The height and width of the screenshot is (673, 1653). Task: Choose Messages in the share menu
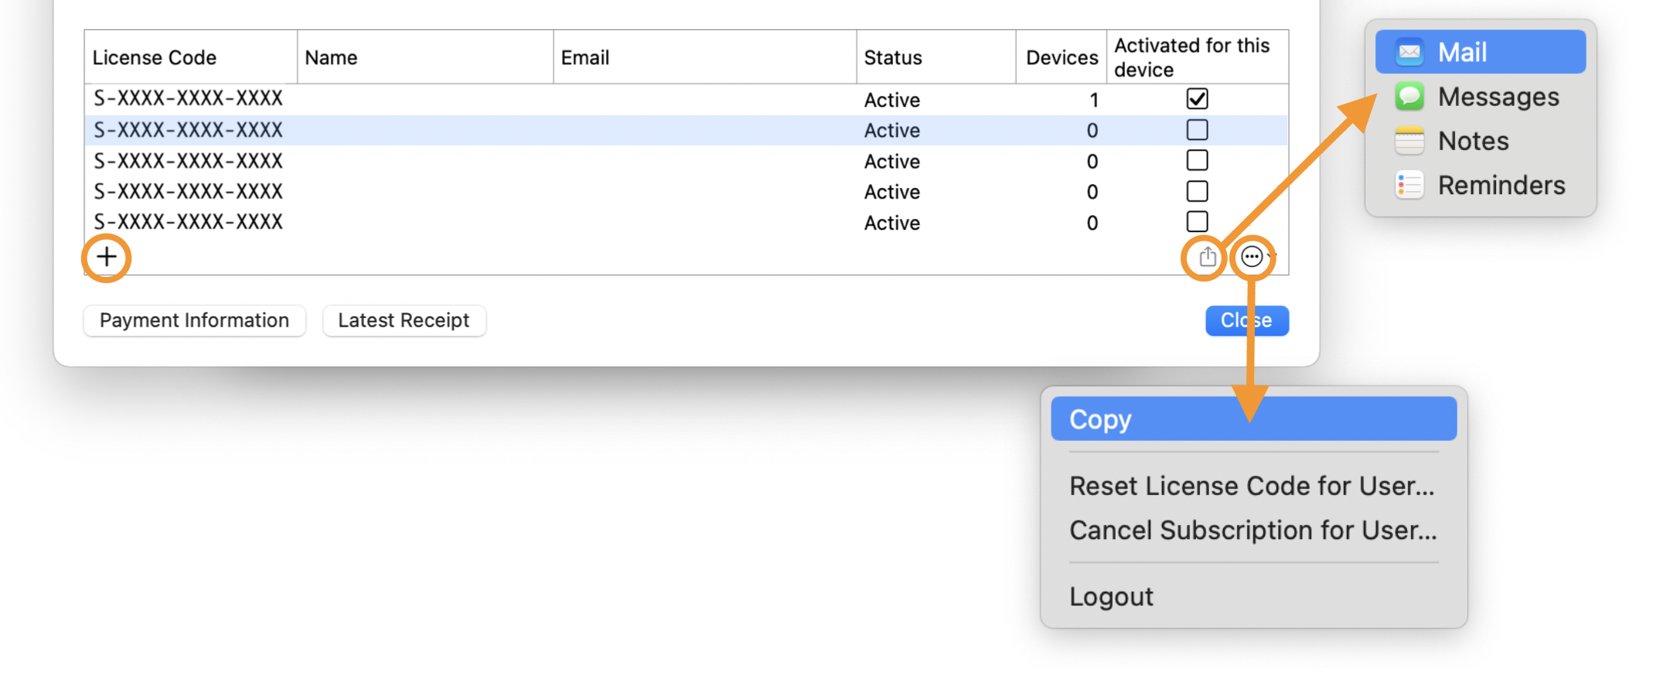pos(1480,97)
